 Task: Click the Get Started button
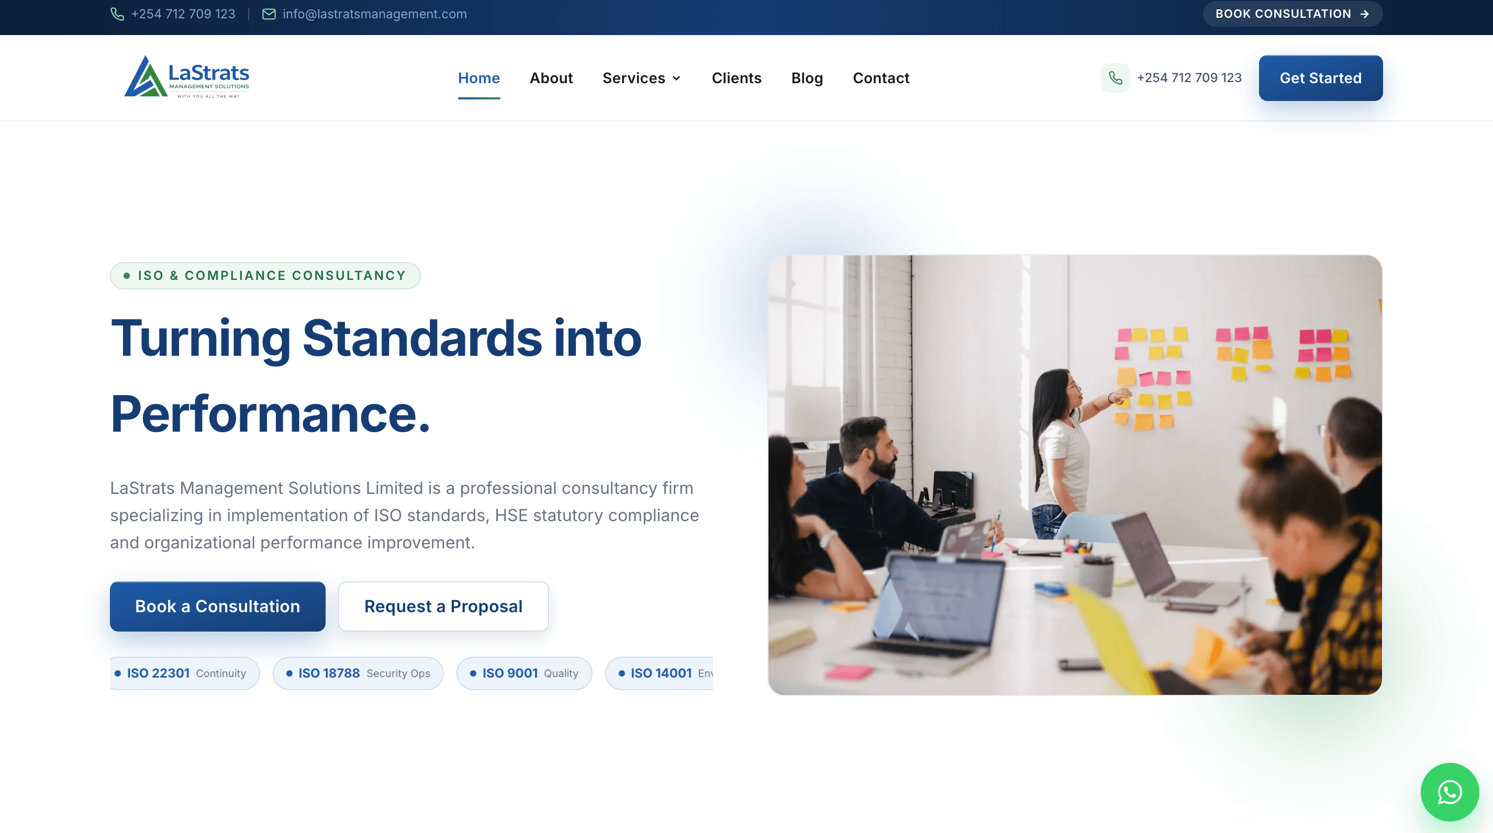(x=1320, y=77)
